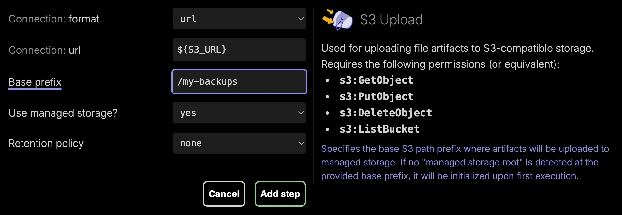Click the S3 Upload heading
This screenshot has width=622, height=215.
[x=391, y=20]
